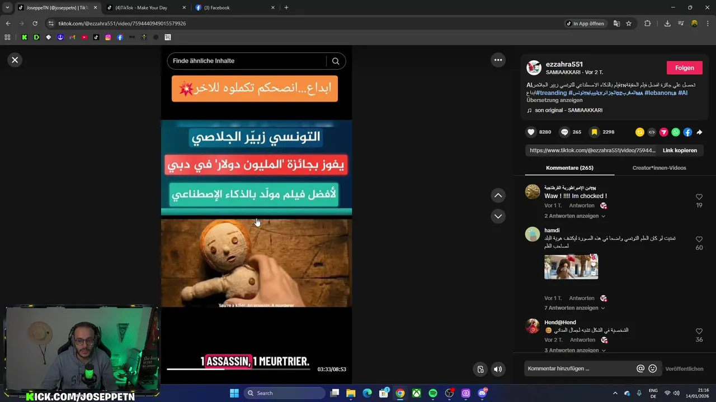Toggle video mute with speaker icon
Viewport: 716px width, 402px height.
click(x=498, y=369)
